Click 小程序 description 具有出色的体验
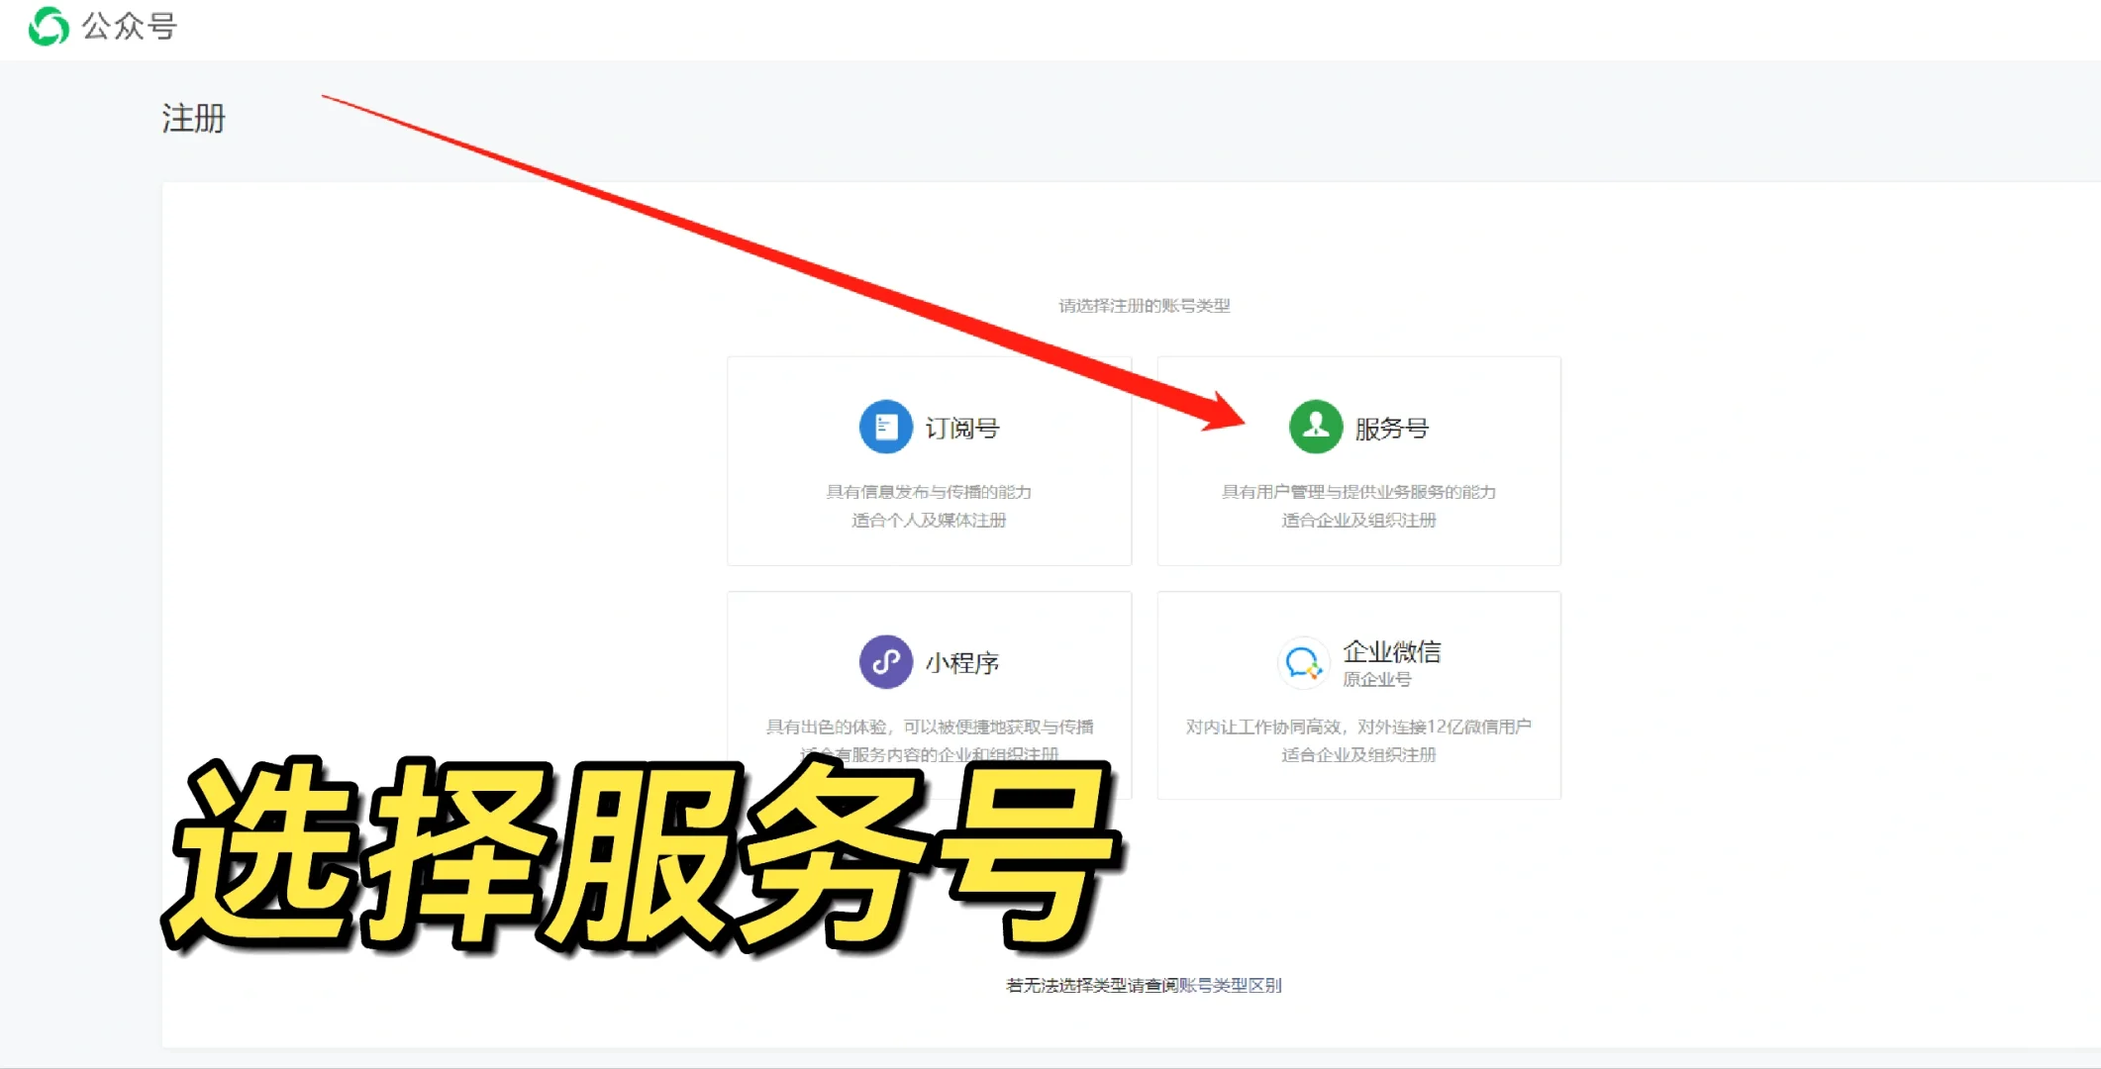 pos(929,727)
